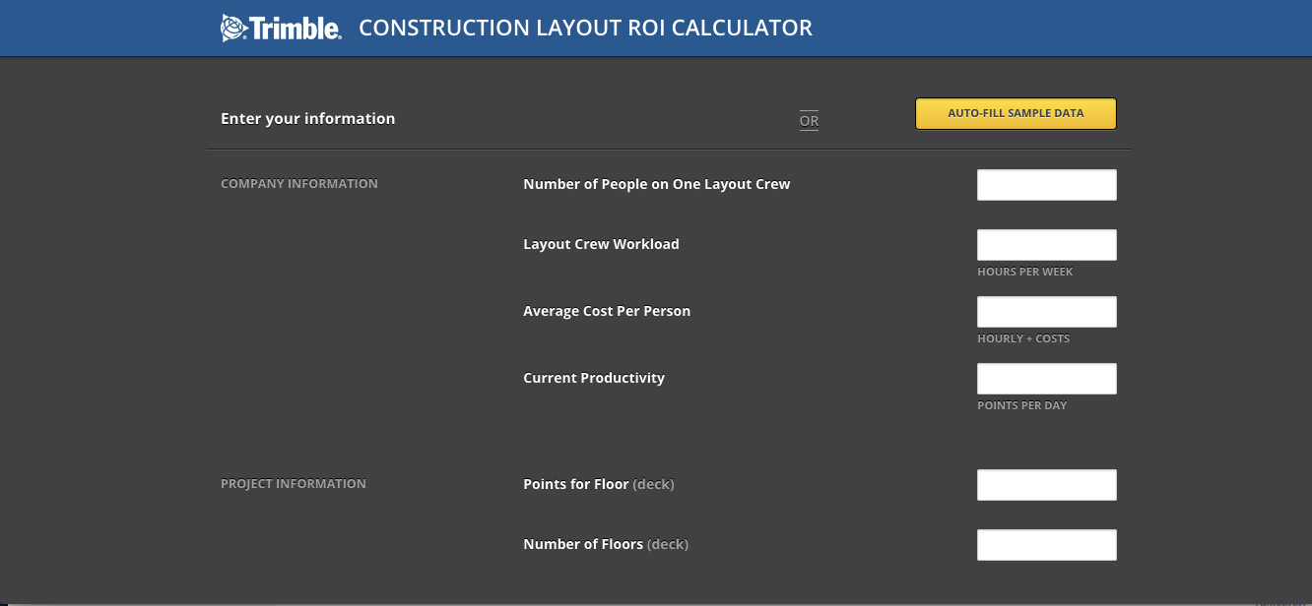Select the Number of Floors input box

coord(1046,545)
